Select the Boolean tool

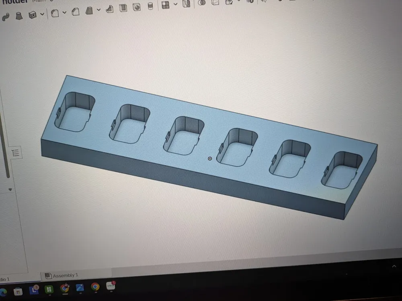pyautogui.click(x=202, y=2)
